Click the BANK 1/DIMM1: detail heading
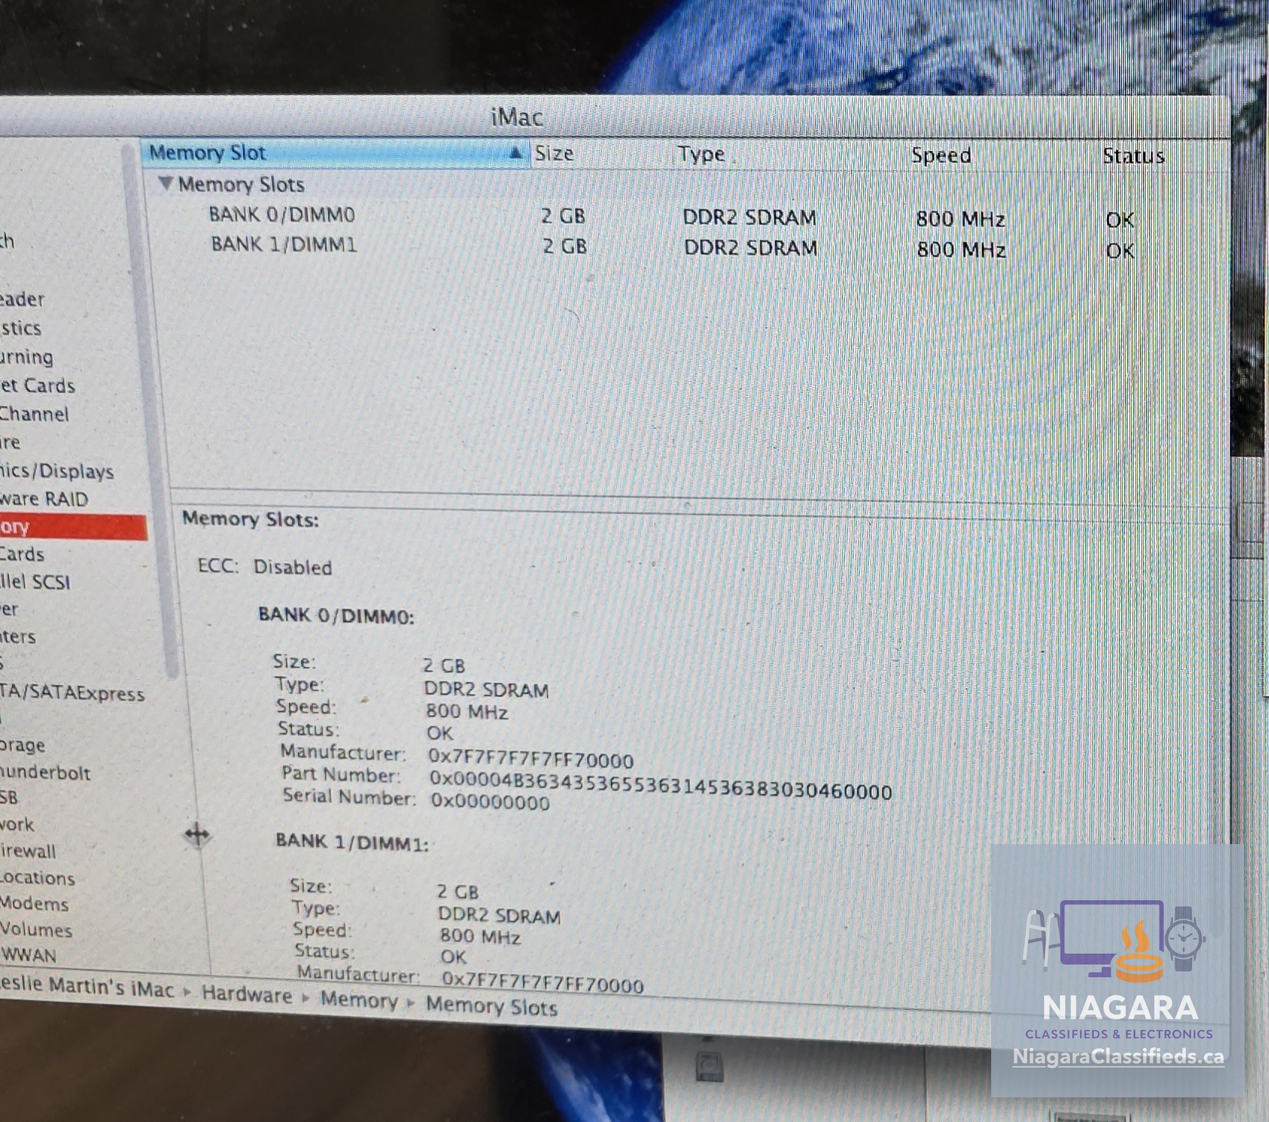The image size is (1269, 1122). tap(352, 842)
